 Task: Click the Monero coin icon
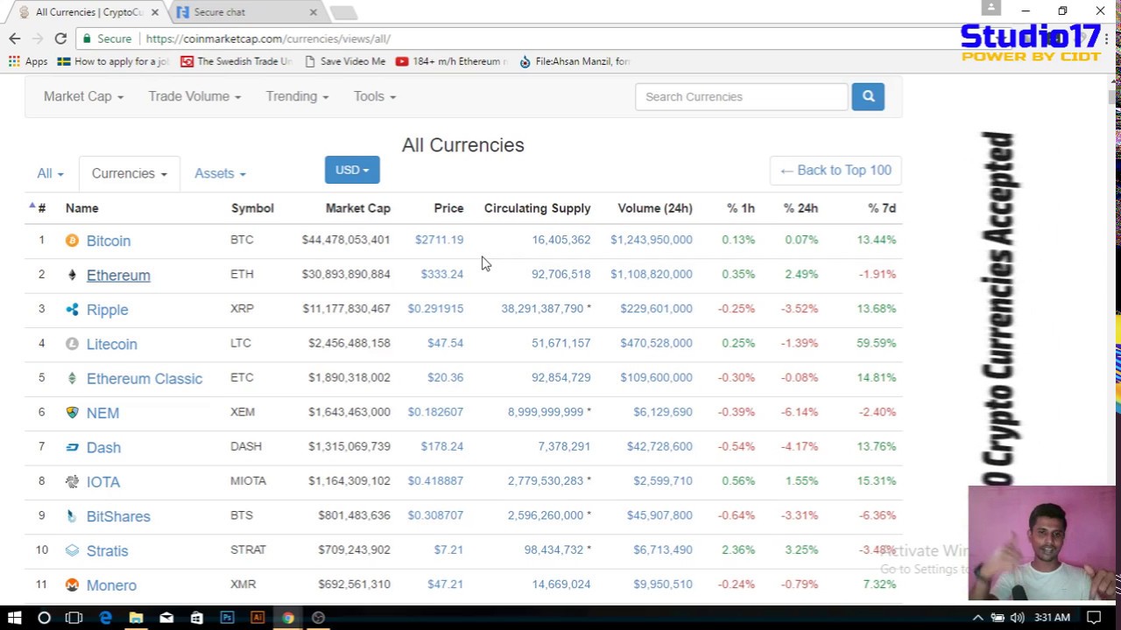click(x=72, y=584)
